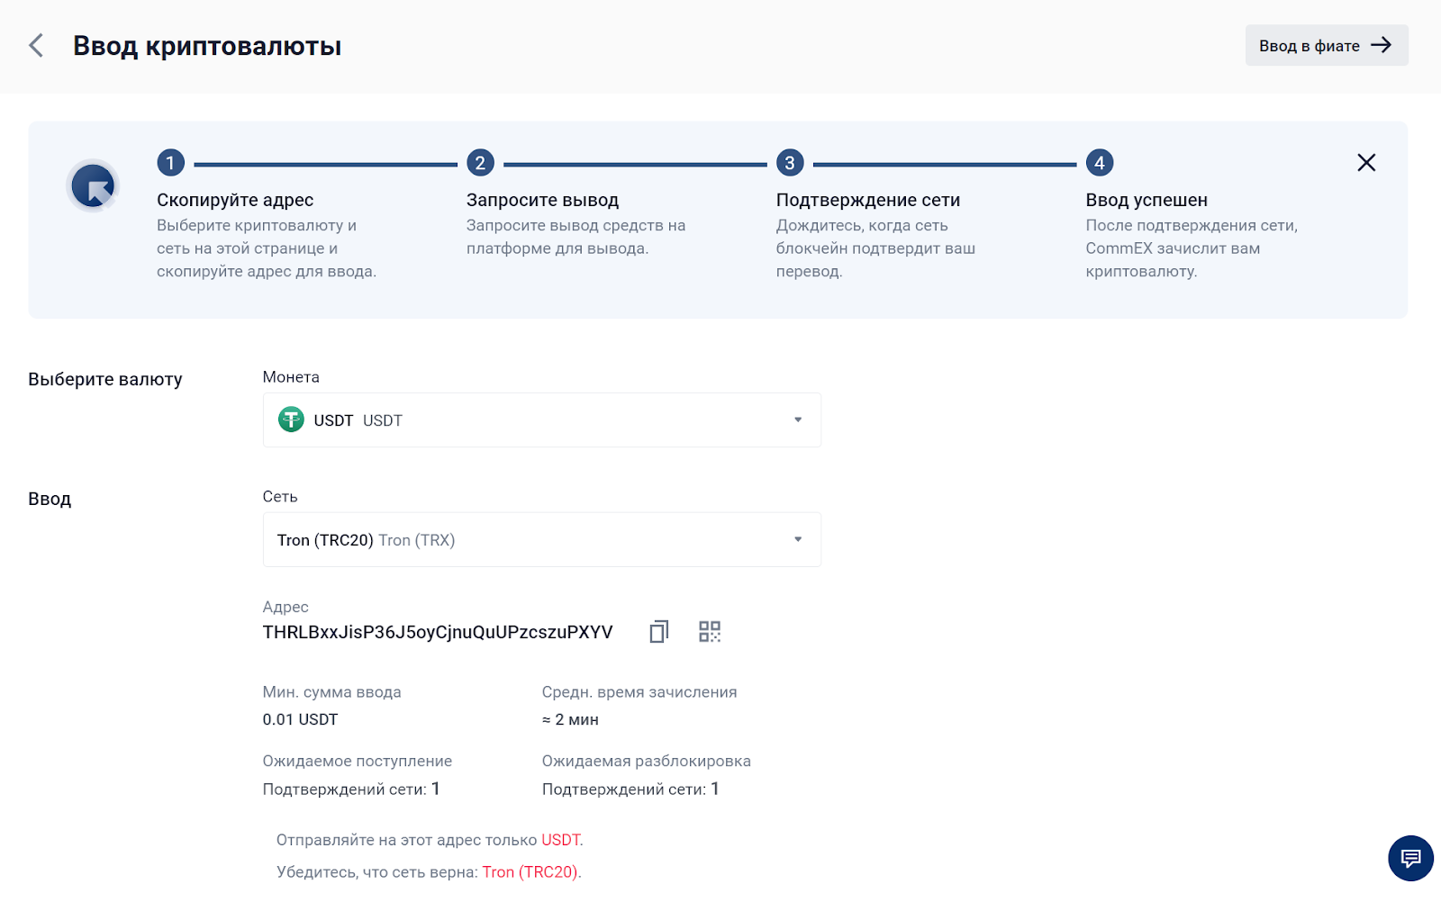
Task: Click the arrow in the fiat deposit button
Action: [x=1381, y=46]
